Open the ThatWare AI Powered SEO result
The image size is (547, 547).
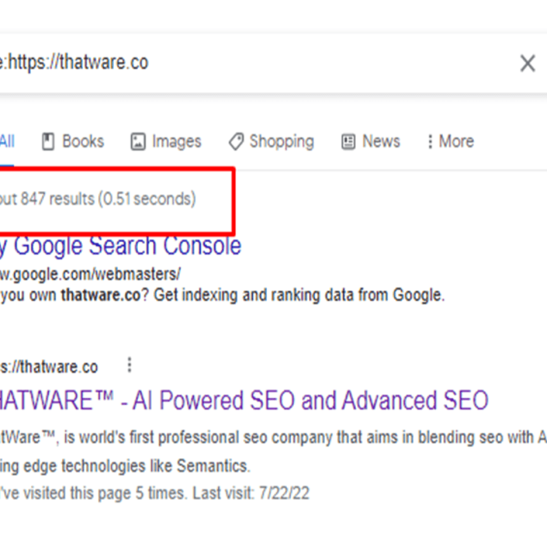tap(244, 400)
